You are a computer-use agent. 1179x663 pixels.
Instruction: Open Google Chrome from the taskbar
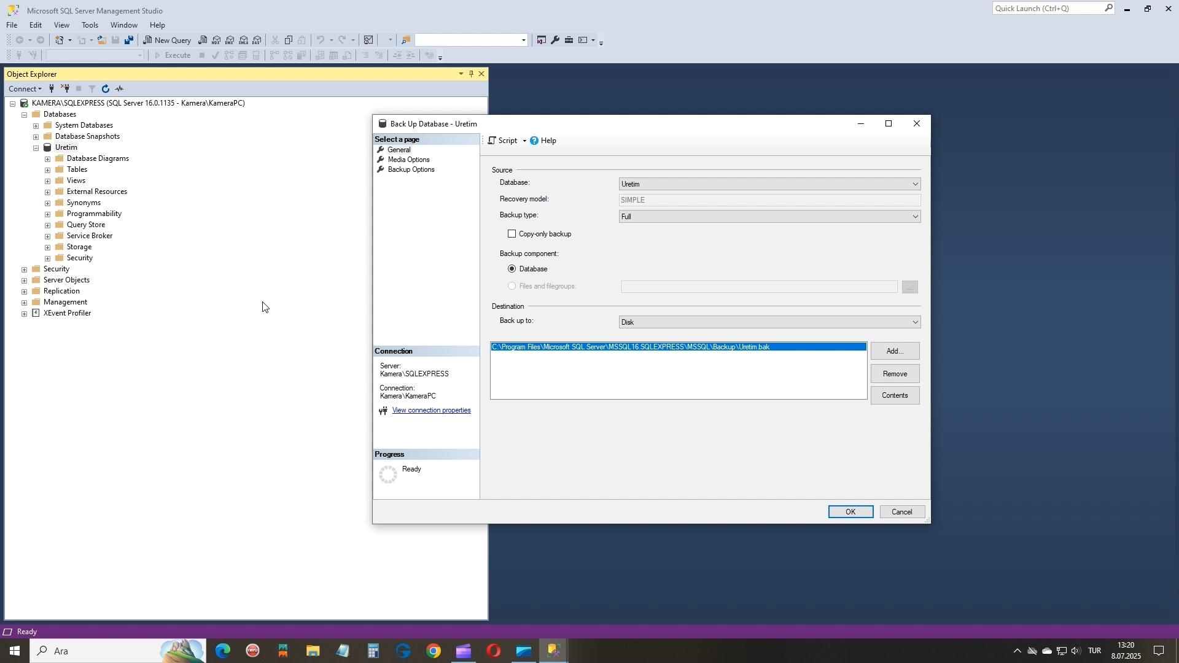(x=434, y=651)
